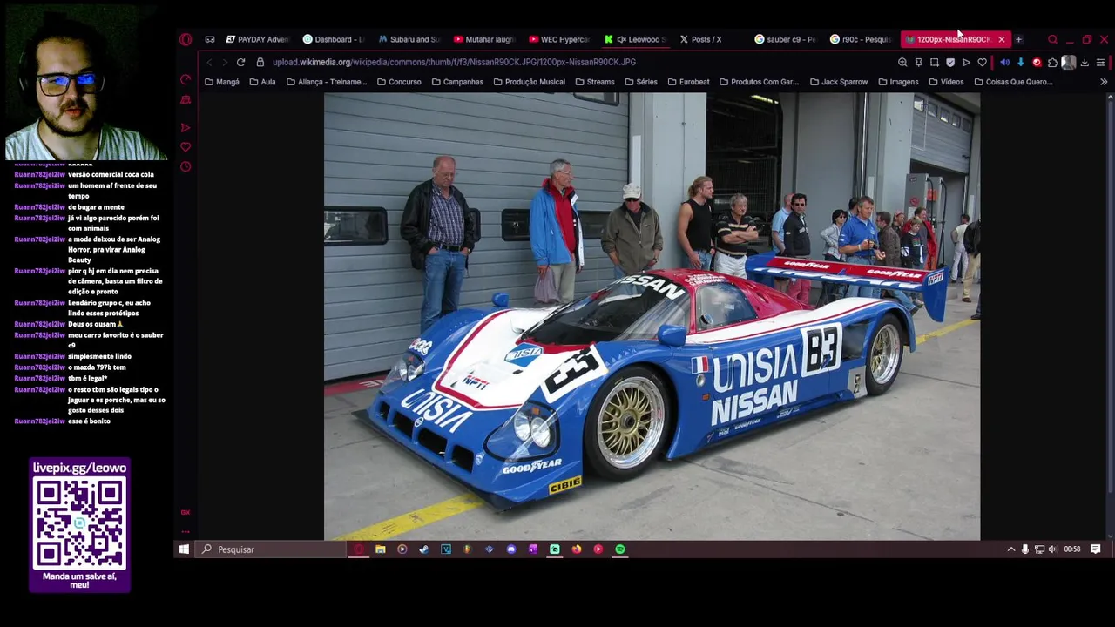Show hidden system tray icons

point(1010,549)
